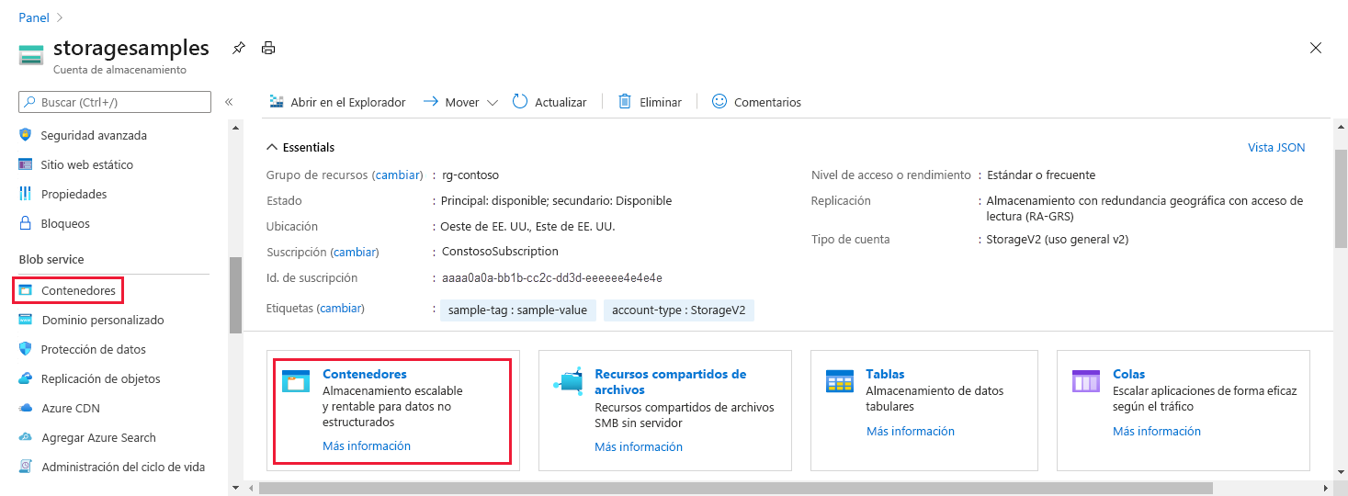Click the Contenedores tile icon
This screenshot has height=496, width=1348.
pyautogui.click(x=296, y=381)
